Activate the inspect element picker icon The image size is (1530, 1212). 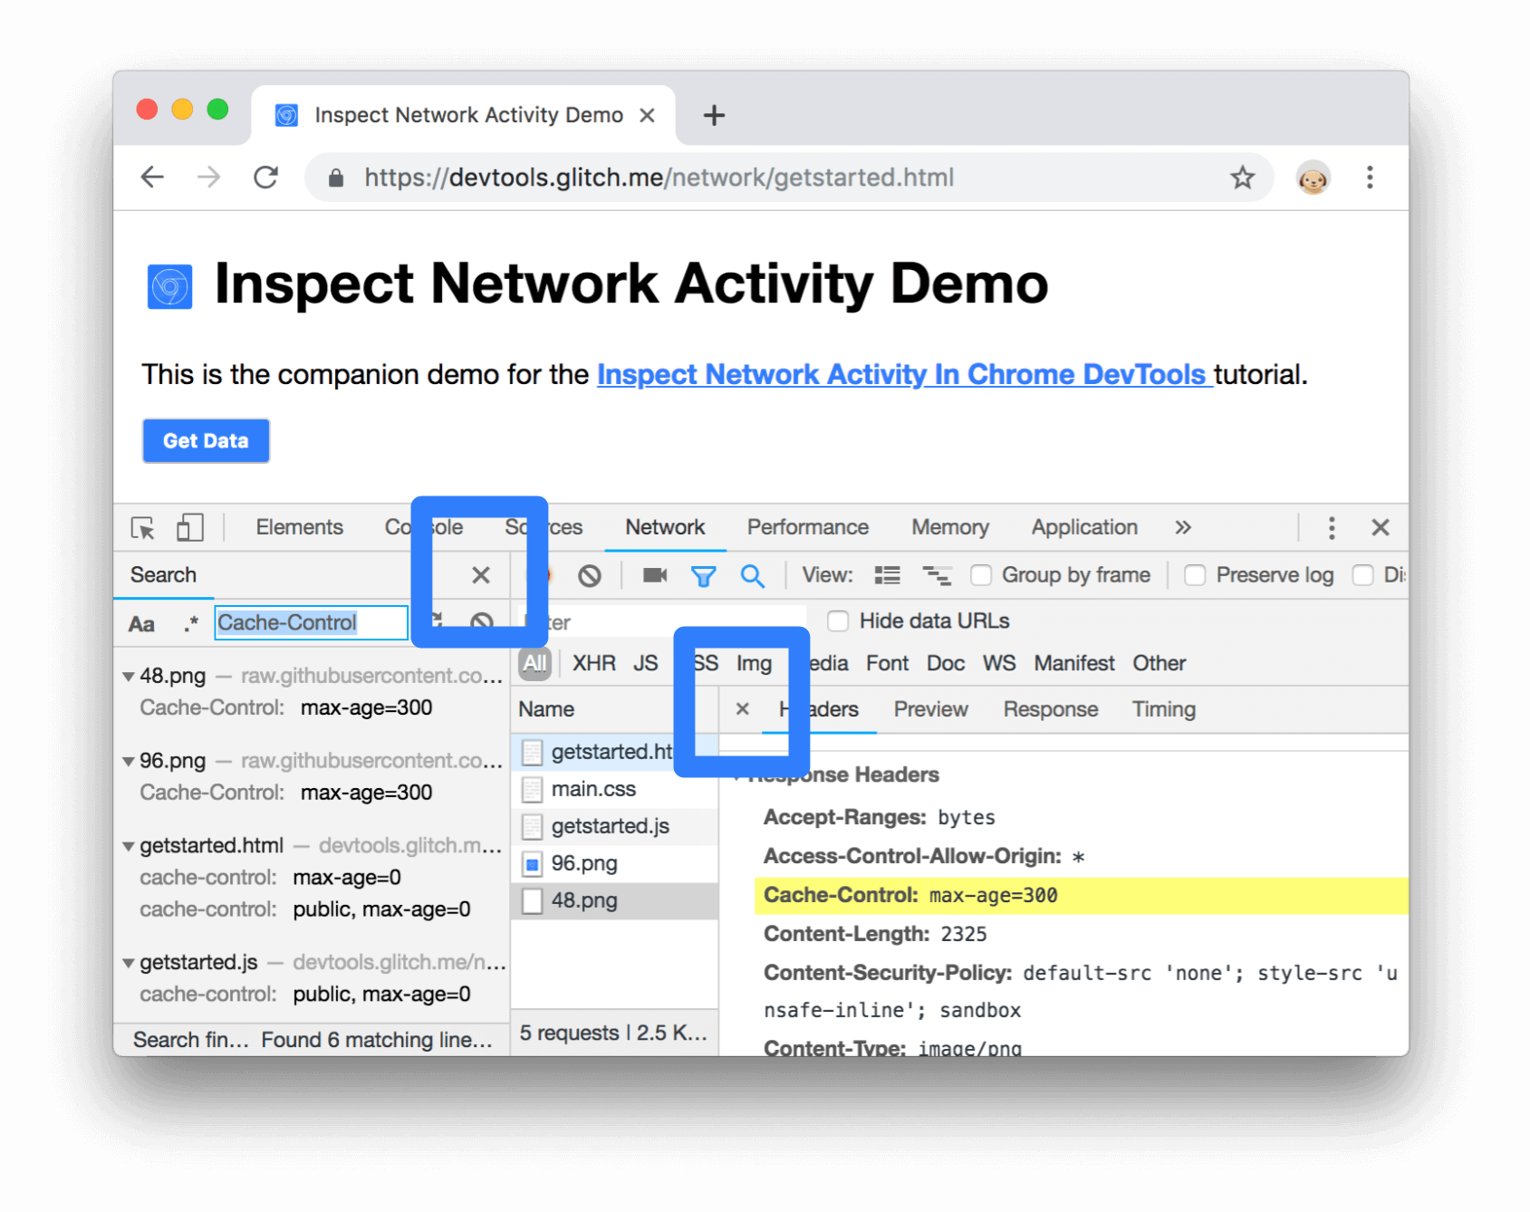tap(143, 527)
